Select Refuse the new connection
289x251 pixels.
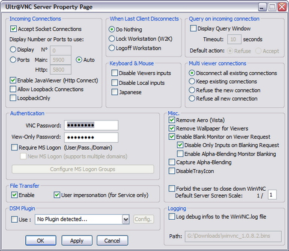[192, 90]
